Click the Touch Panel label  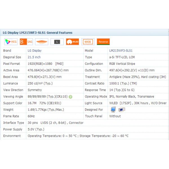point(94,116)
